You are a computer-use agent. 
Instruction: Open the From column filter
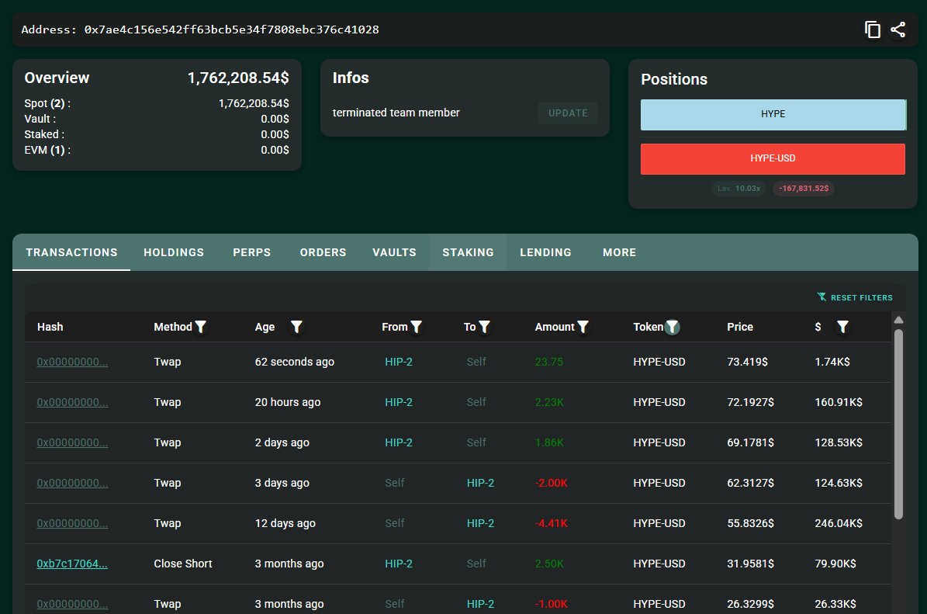point(417,327)
